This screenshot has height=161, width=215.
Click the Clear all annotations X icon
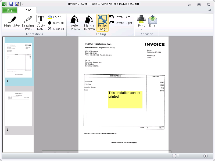(x=50, y=29)
